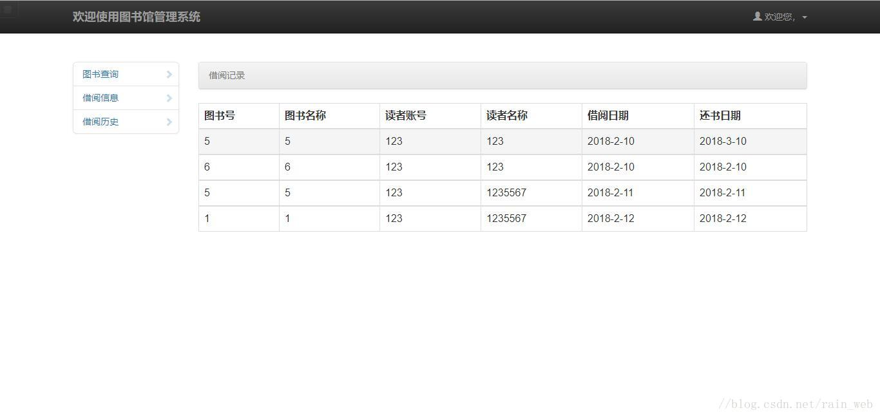Click the user avatar icon in navbar
Screen dimensions: 880x417
758,16
